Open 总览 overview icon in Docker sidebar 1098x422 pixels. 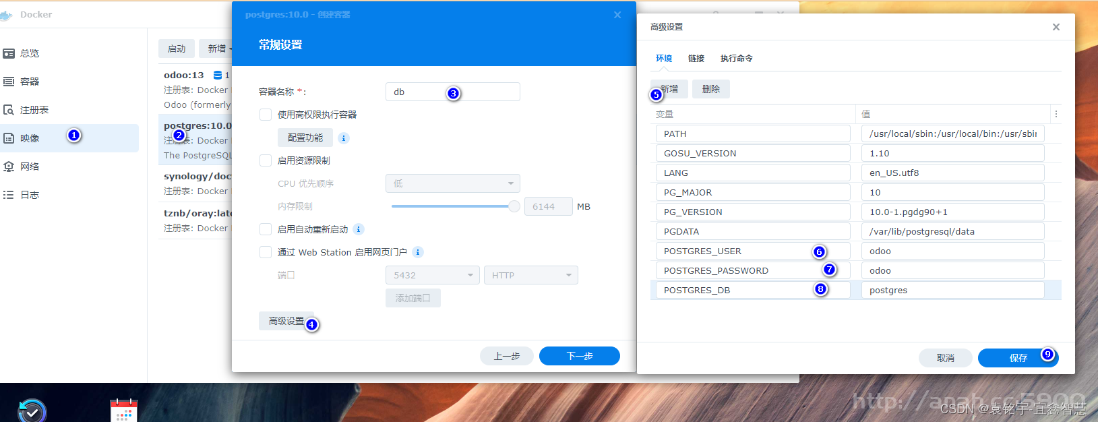click(9, 53)
